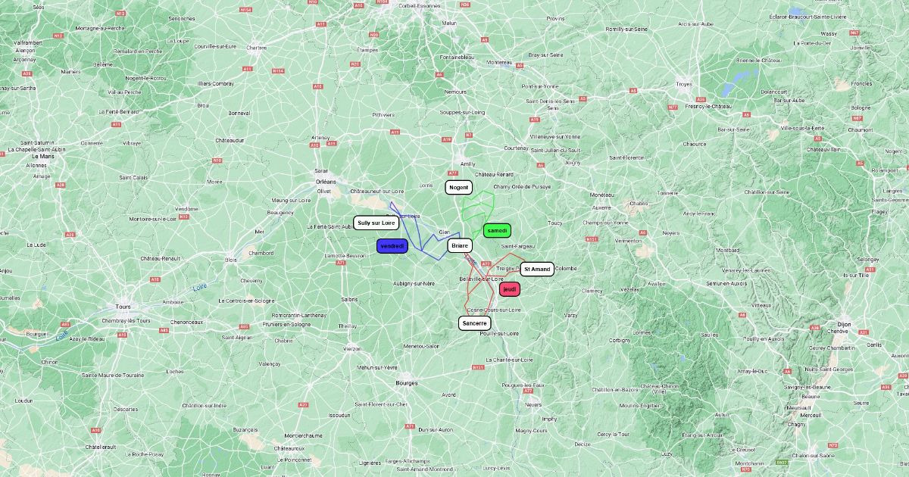Select the "Sancerre" marker label

474,323
